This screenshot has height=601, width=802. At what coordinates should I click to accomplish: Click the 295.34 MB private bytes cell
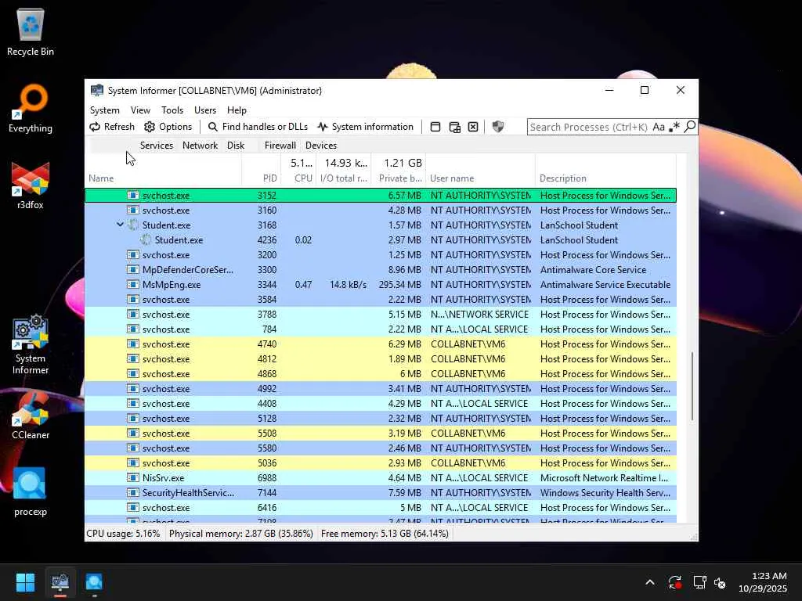[x=400, y=285]
